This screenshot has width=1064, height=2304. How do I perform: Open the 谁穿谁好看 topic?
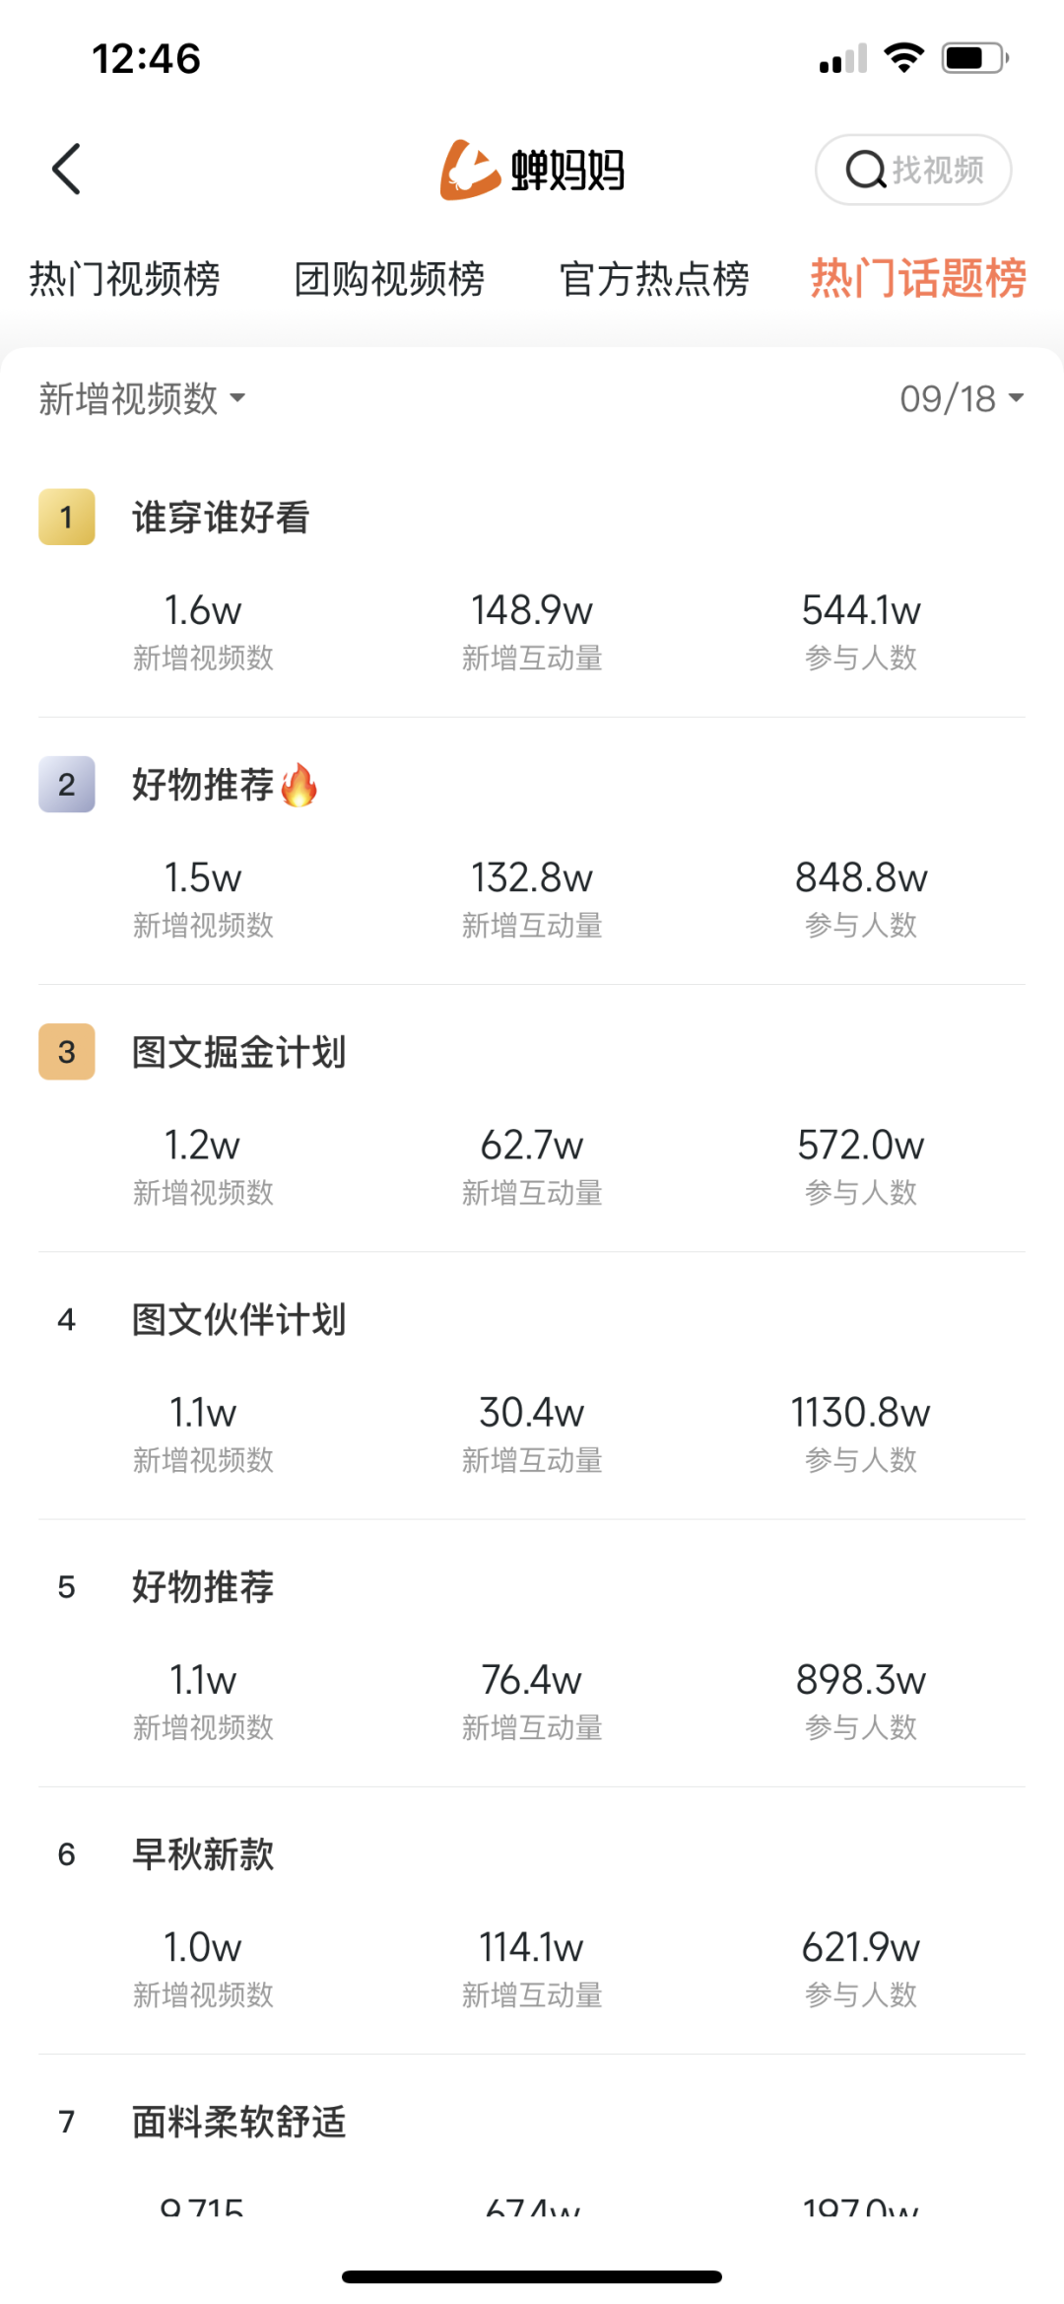222,518
